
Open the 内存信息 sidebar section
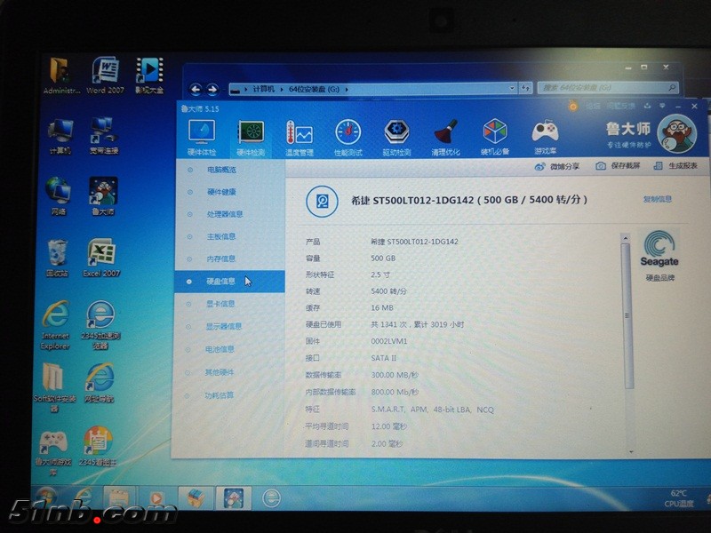(221, 259)
